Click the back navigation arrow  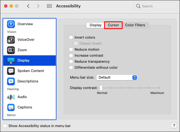[28, 6]
